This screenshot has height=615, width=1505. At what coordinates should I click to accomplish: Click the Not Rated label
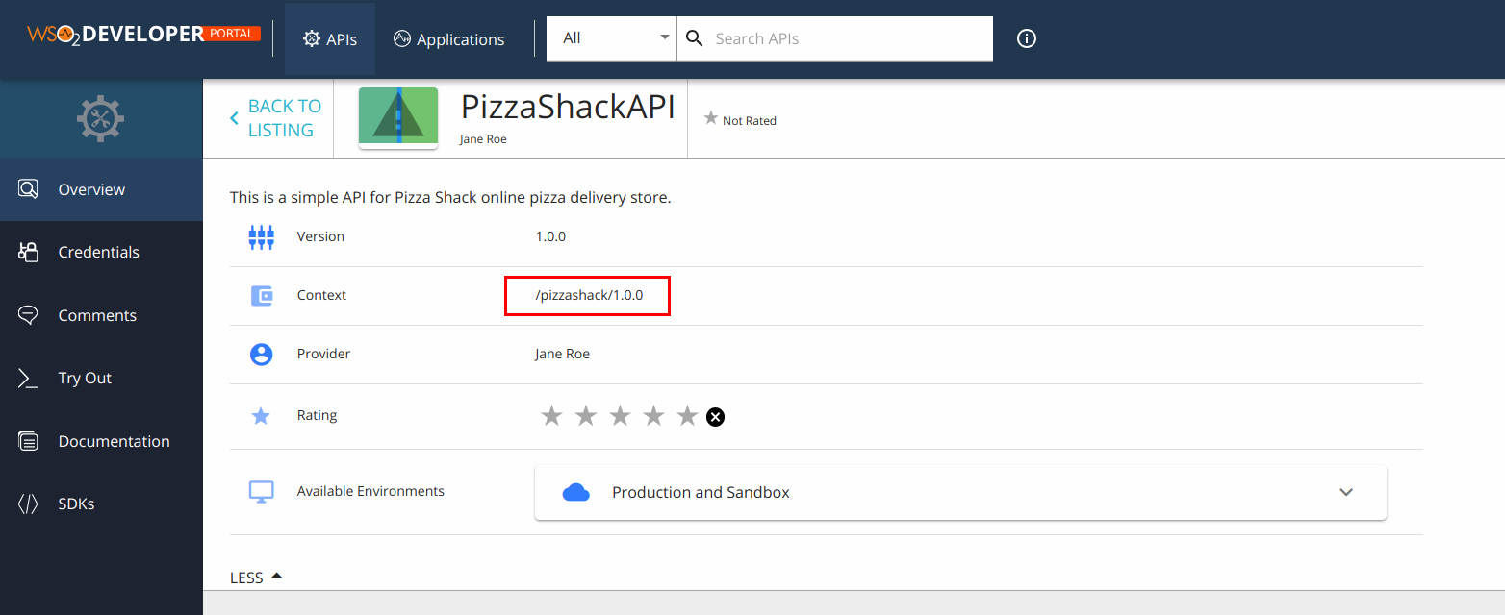(x=750, y=121)
